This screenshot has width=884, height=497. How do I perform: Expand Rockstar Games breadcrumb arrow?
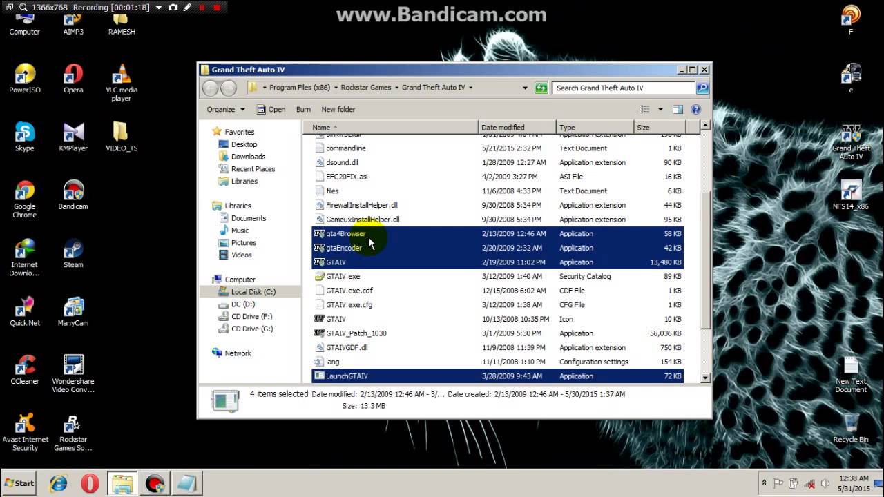[x=396, y=88]
